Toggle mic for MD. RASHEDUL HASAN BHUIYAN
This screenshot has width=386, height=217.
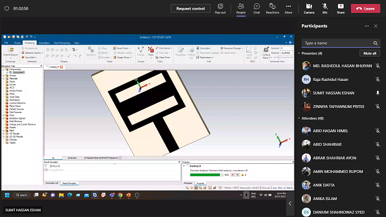click(x=378, y=66)
